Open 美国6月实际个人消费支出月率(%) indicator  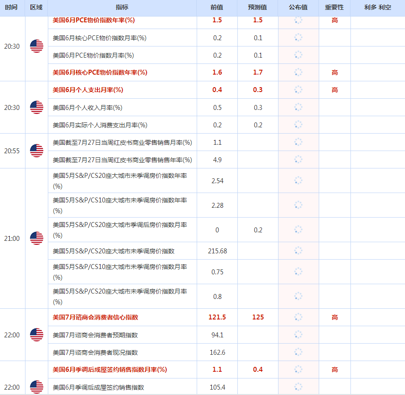(x=100, y=125)
